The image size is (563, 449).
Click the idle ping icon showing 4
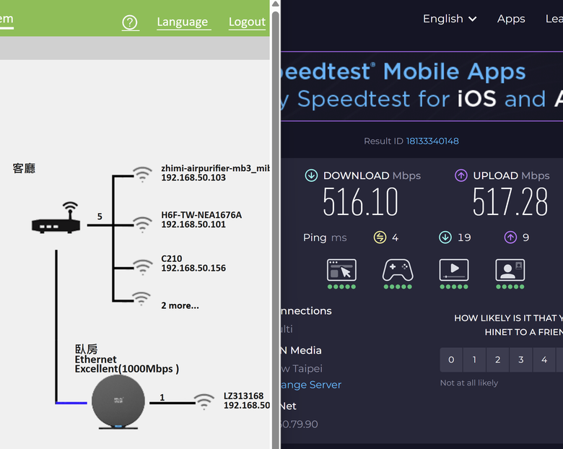(380, 237)
